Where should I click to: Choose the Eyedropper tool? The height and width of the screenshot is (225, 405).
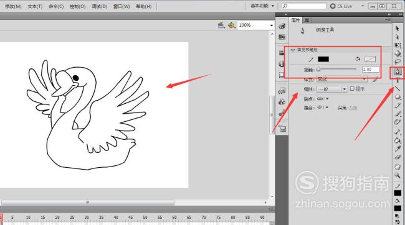(398, 149)
